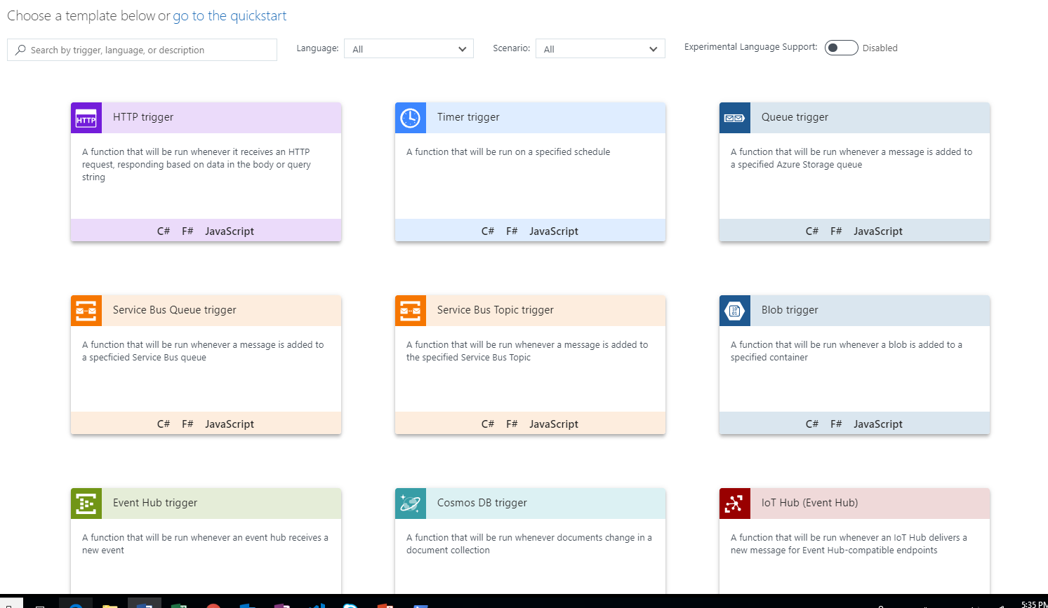
Task: Click 'Choose a template below or' heading
Action: [88, 15]
